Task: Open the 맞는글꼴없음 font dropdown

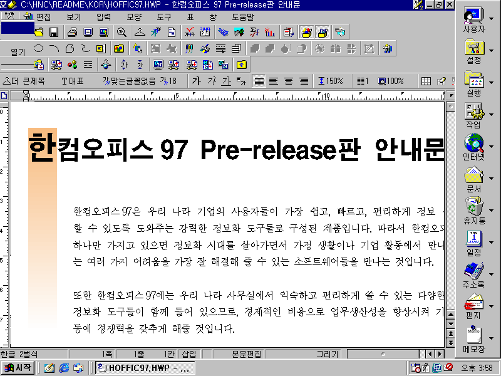Action: pos(129,81)
